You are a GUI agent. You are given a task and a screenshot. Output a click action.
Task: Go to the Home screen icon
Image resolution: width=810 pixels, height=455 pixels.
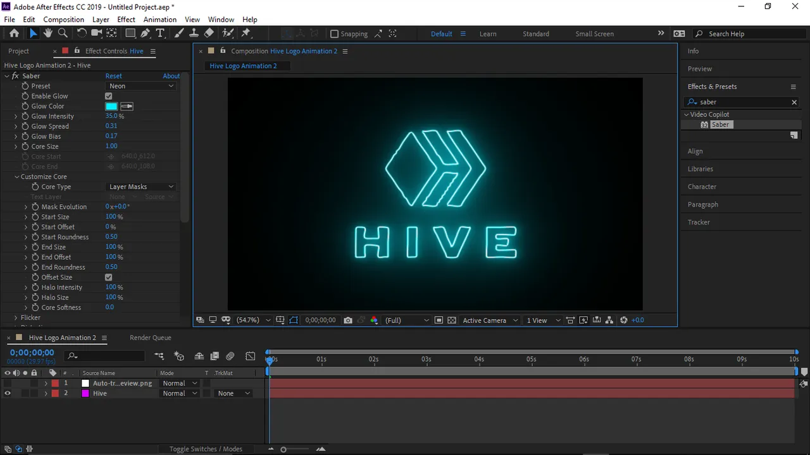pyautogui.click(x=14, y=33)
